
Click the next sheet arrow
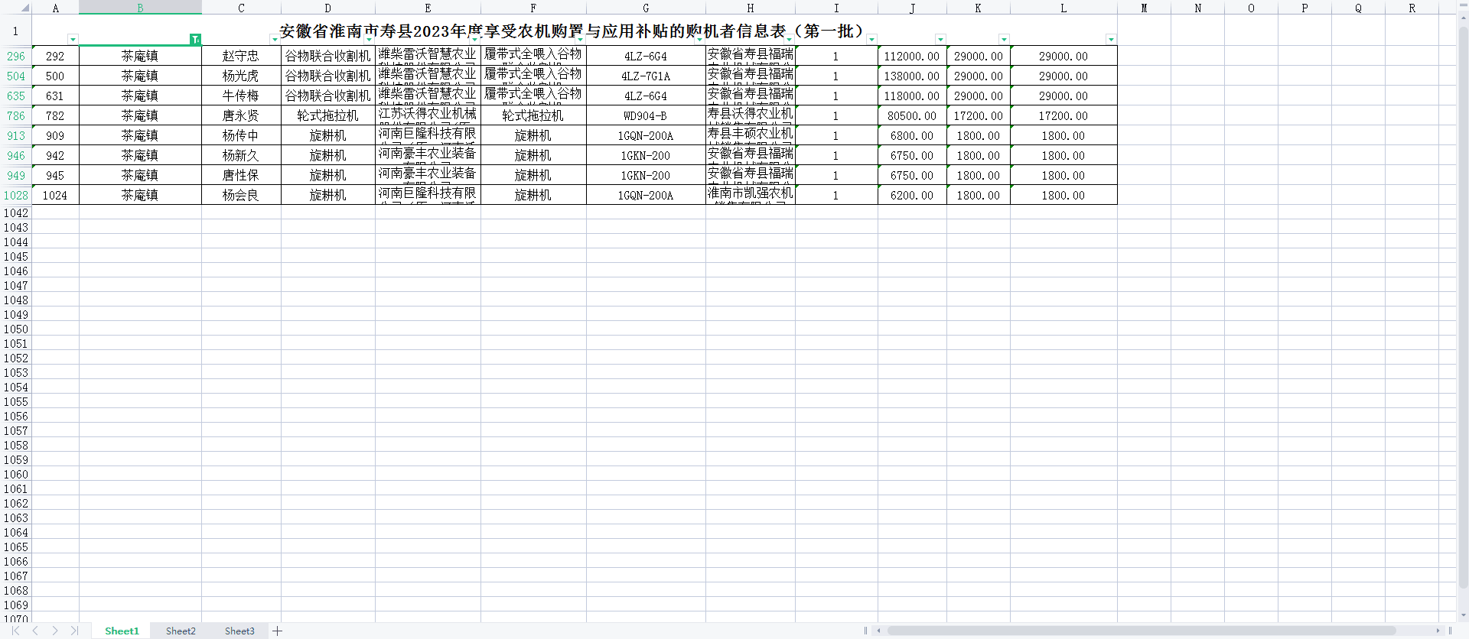pyautogui.click(x=55, y=631)
